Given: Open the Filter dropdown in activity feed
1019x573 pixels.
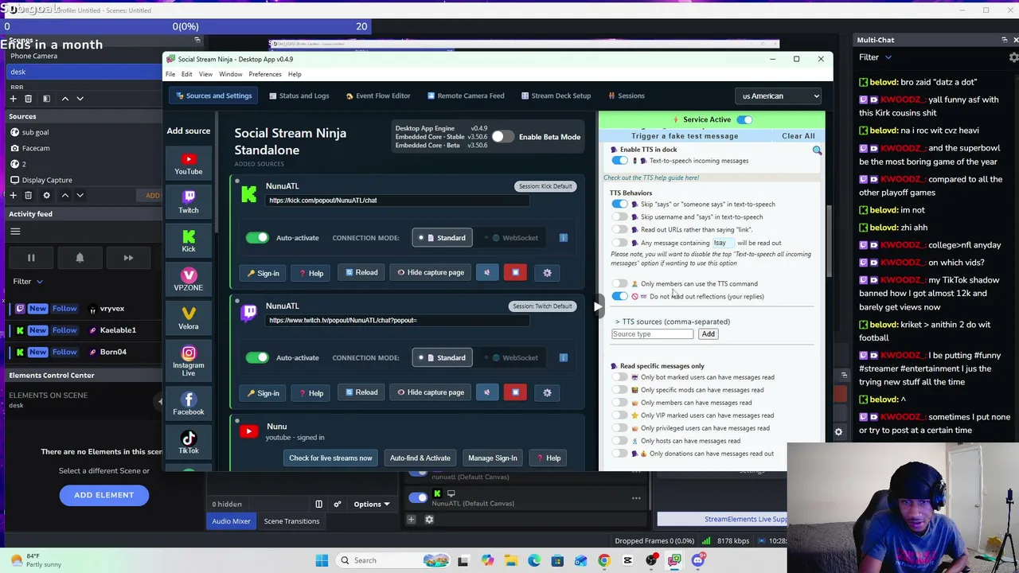Looking at the screenshot, I should tap(28, 281).
